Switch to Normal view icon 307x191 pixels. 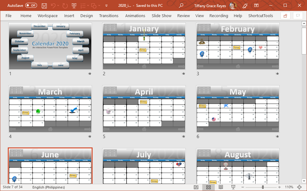click(196, 187)
